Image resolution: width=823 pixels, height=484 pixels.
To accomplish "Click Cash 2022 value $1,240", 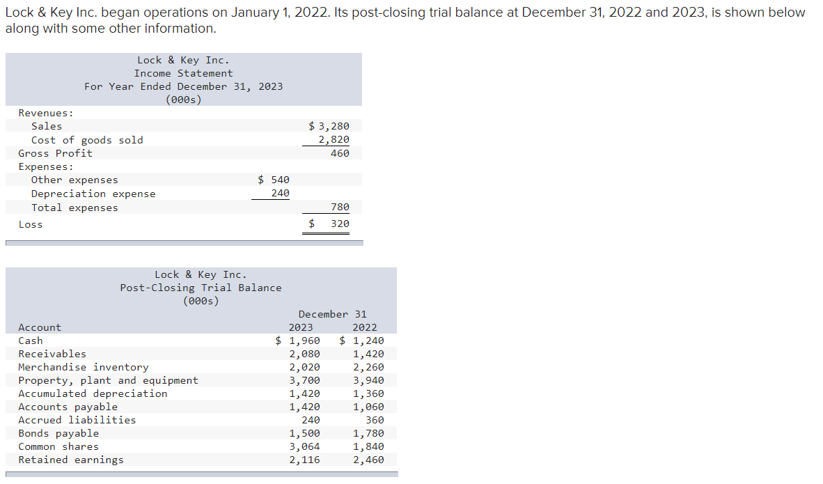I will (x=361, y=341).
